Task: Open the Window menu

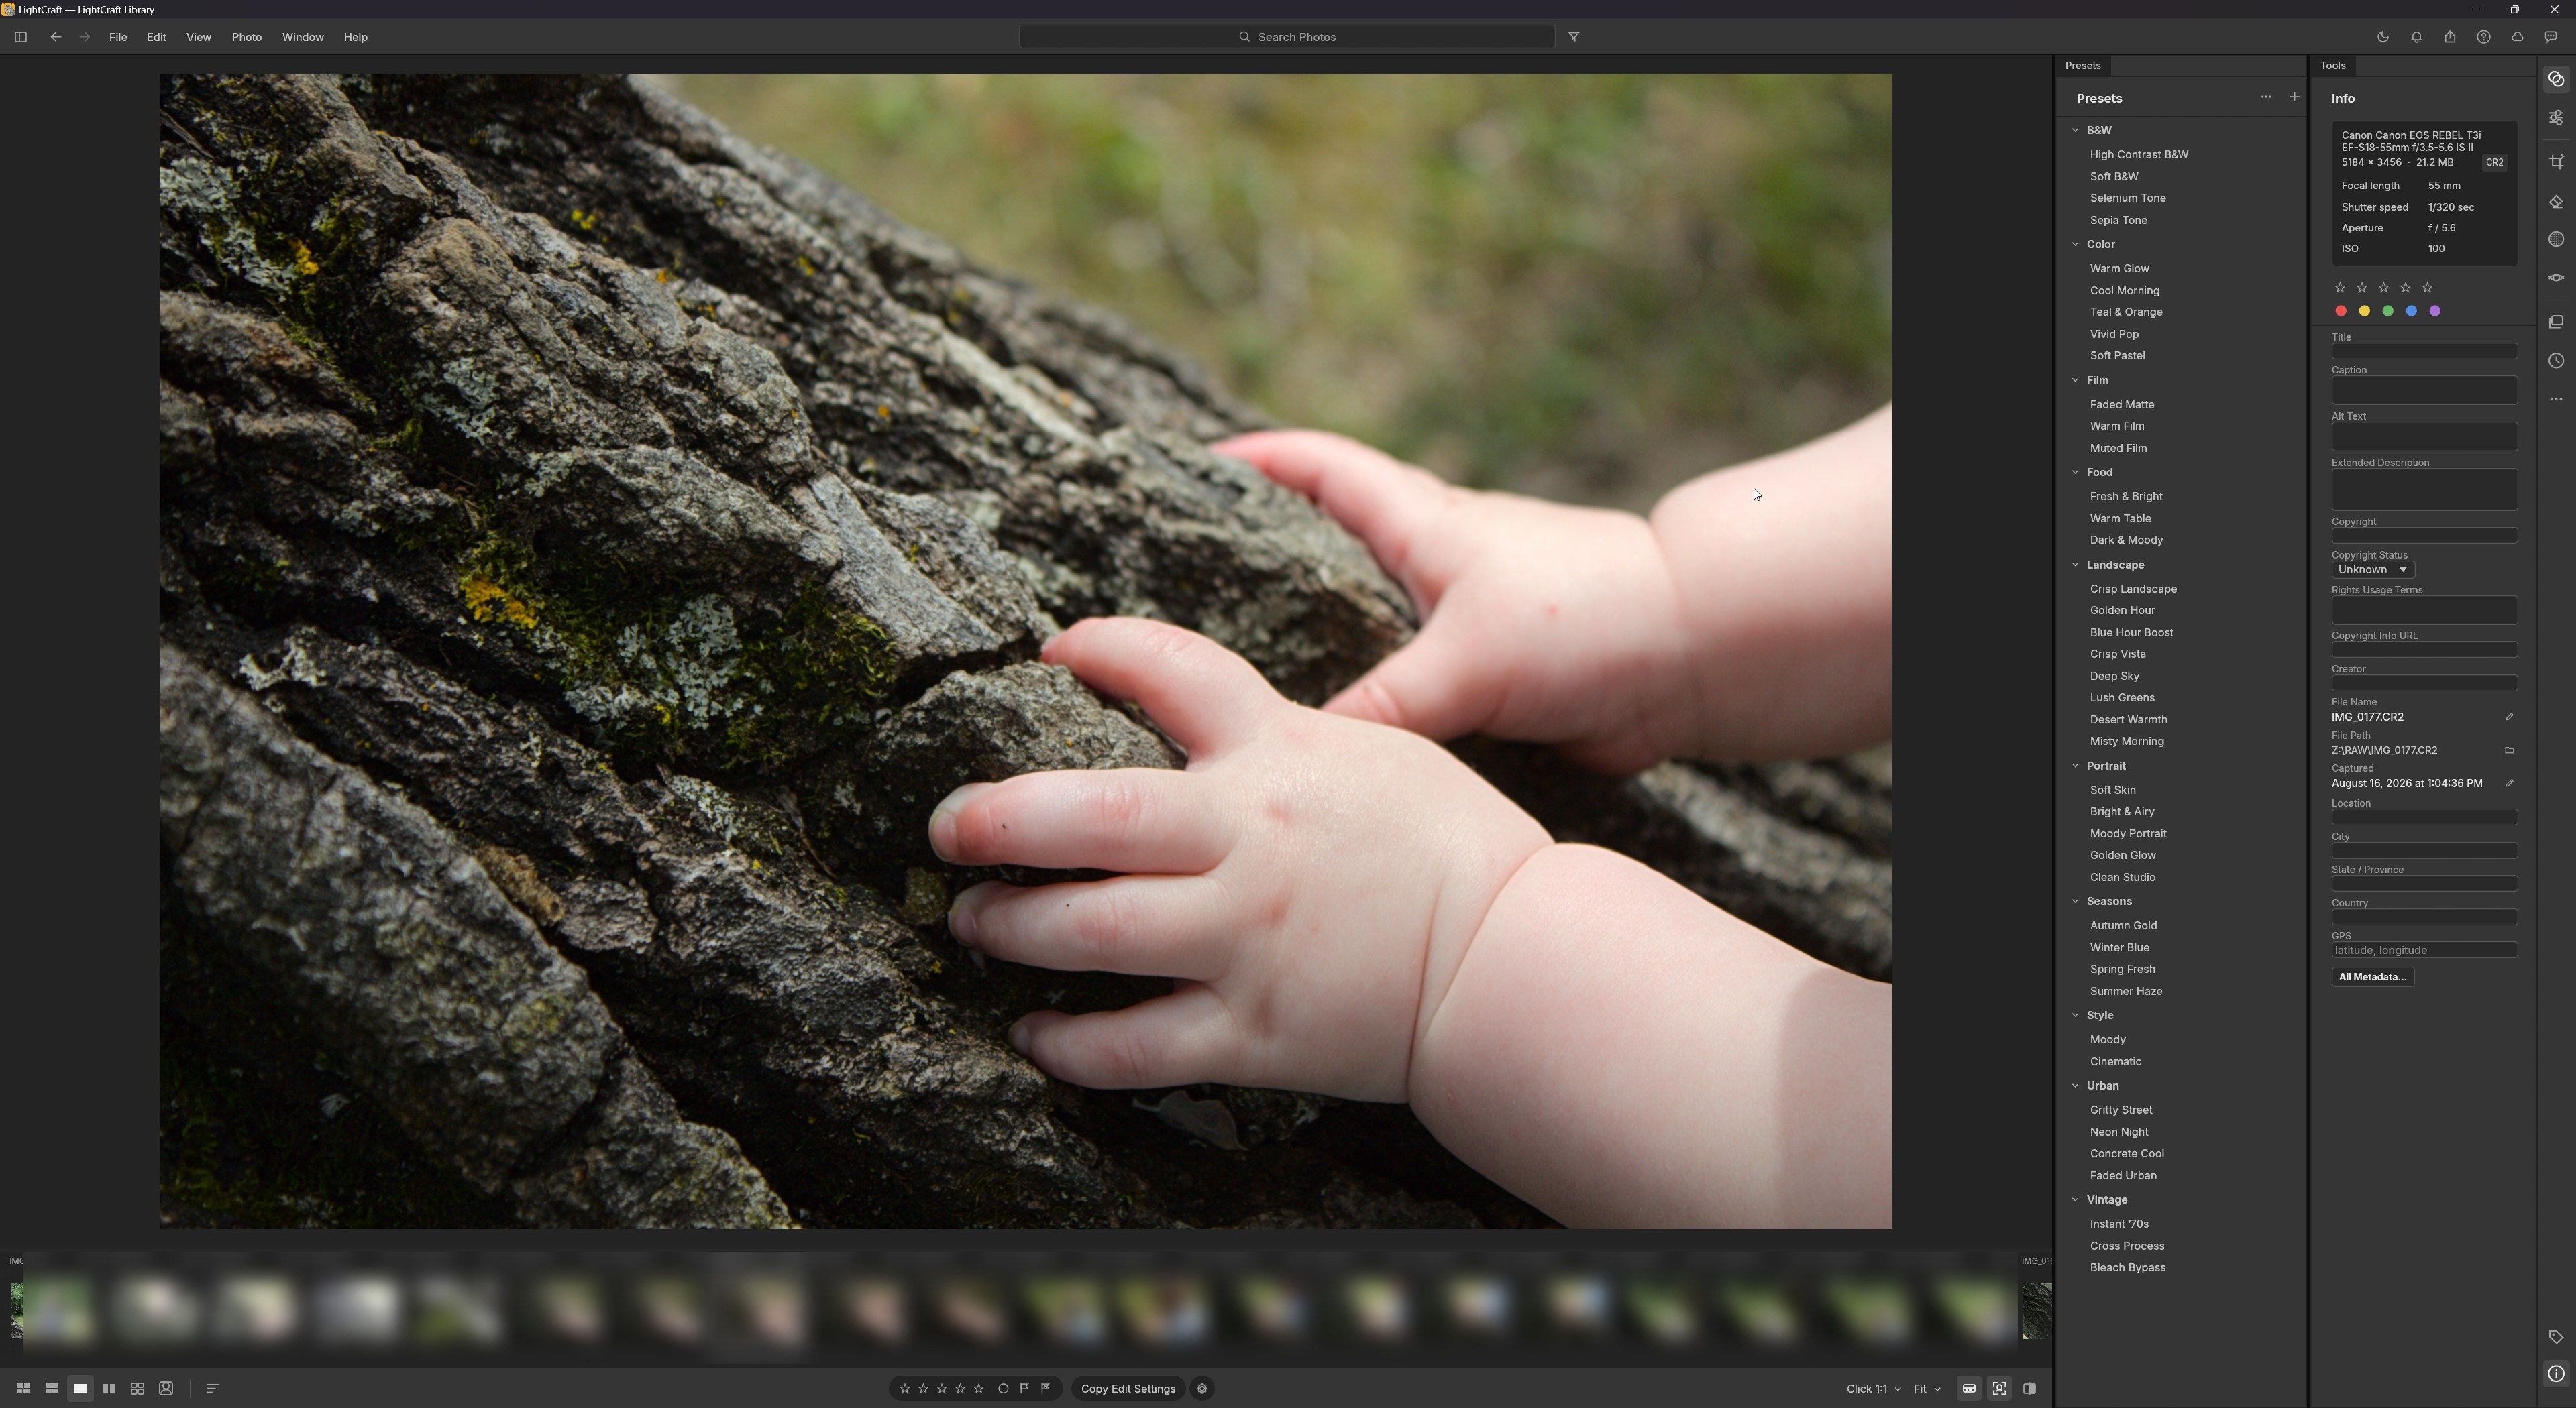Action: (x=302, y=37)
